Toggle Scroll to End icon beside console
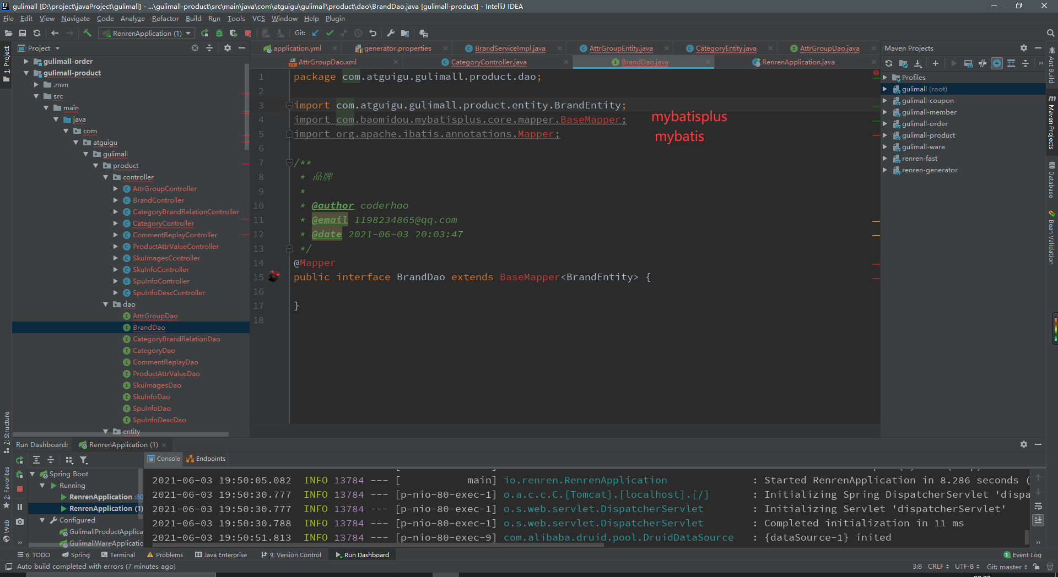1058x577 pixels. pyautogui.click(x=1038, y=520)
